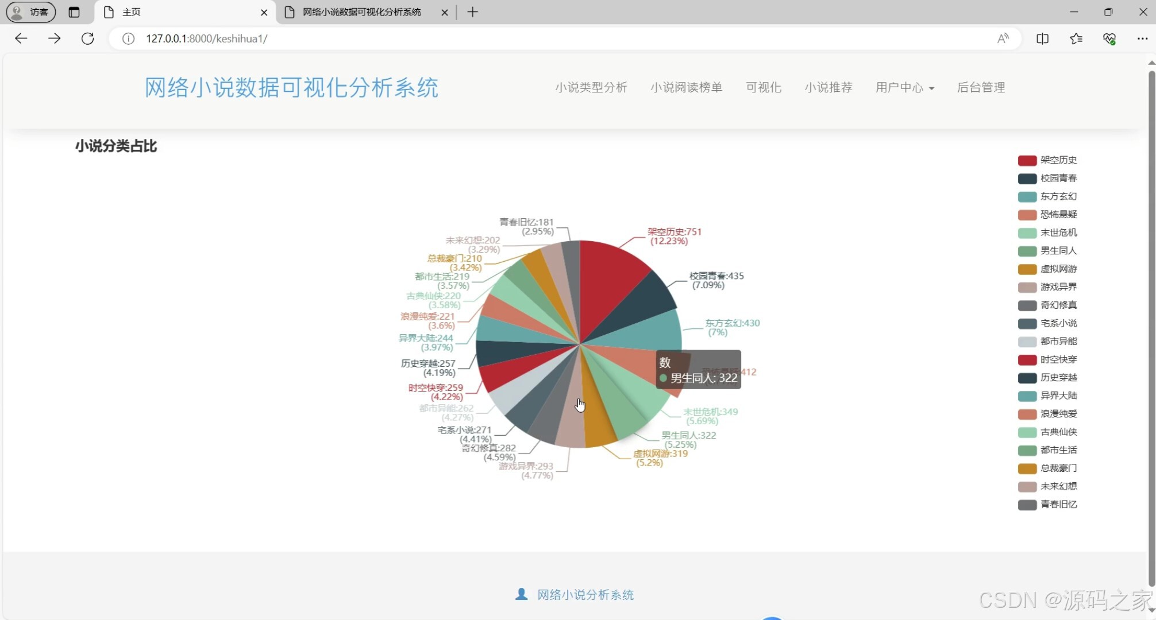Click the user icon next to 访客

[x=16, y=11]
